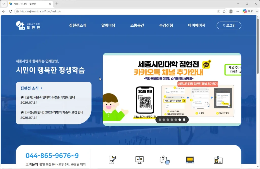Viewport: 260px width, 169px height.
Task: Click the 집현전 site logo
Action: pyautogui.click(x=28, y=25)
